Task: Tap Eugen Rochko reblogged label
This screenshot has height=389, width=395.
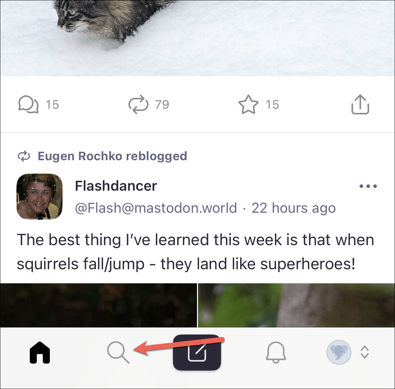Action: [x=112, y=156]
